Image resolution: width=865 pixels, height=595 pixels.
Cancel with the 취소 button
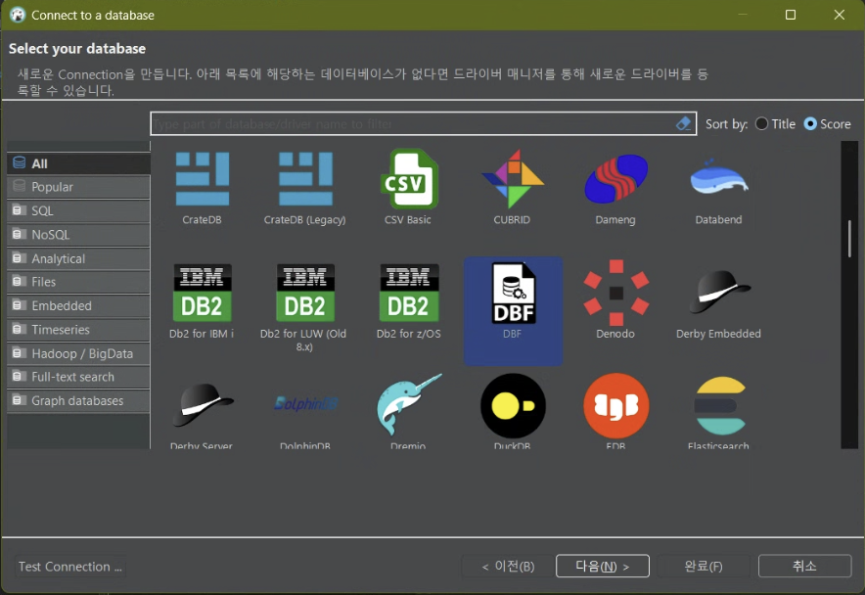pos(805,566)
